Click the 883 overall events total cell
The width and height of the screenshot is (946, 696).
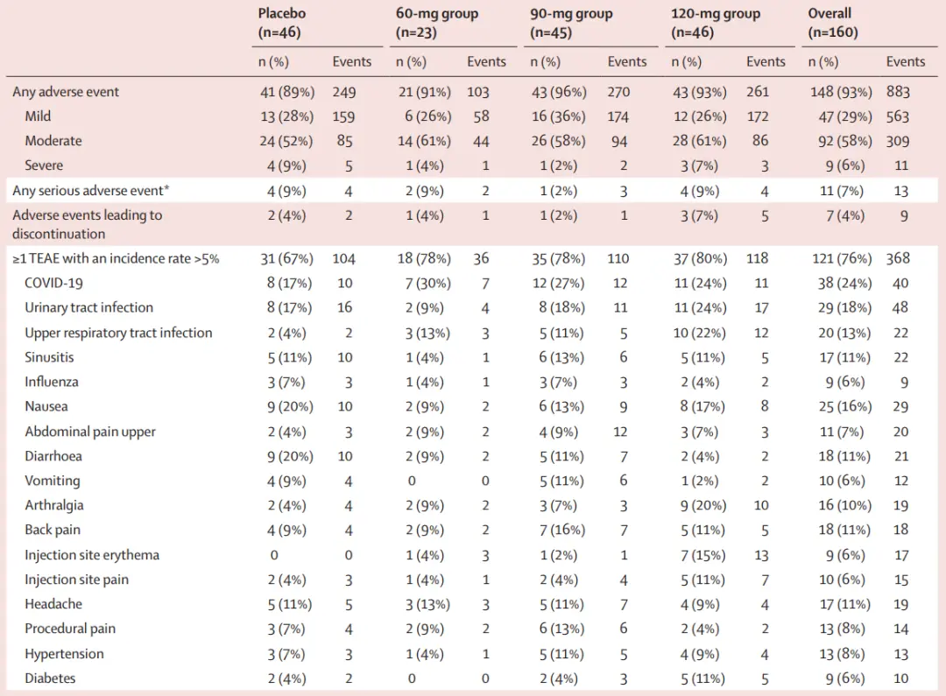coord(898,92)
